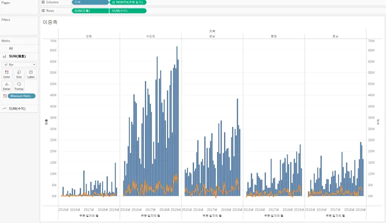Click the SUM(수익) pill in Rows
Viewport: 386px width, 223px height.
coord(128,11)
